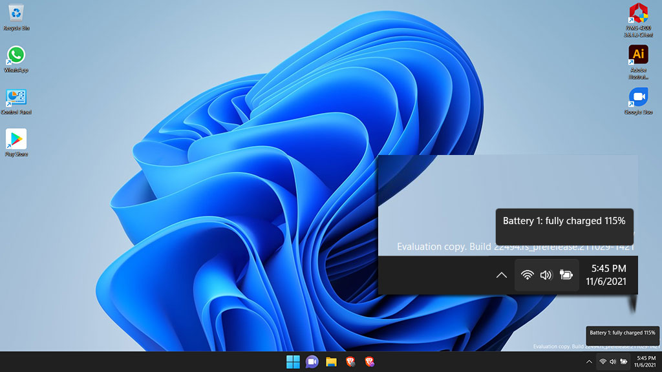
Task: Launch Adobe Illustrator from the desktop
Action: pos(638,62)
